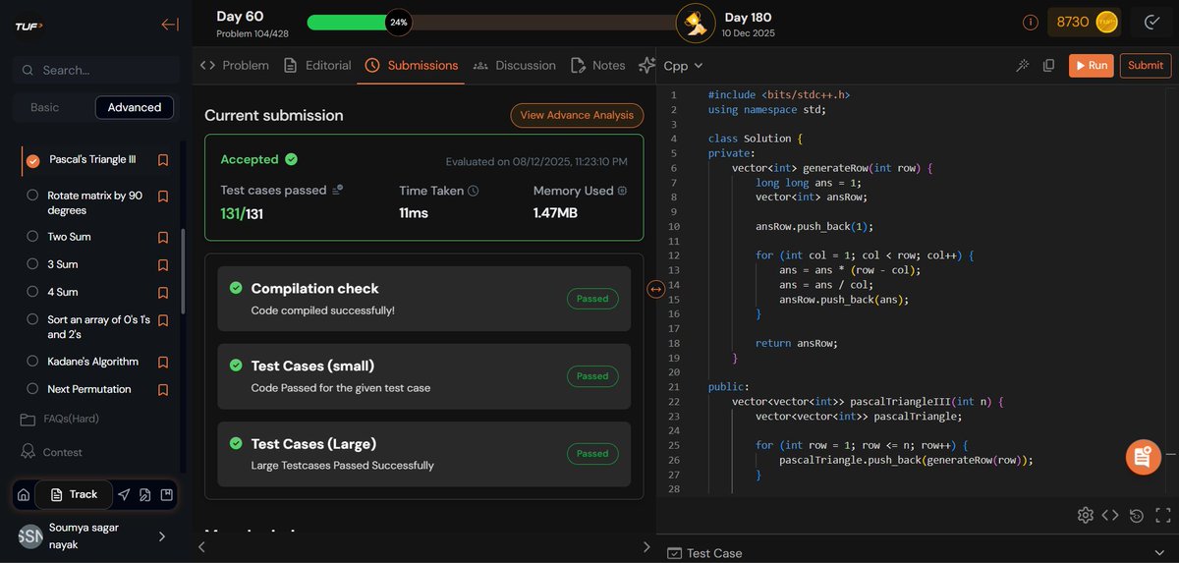Viewport: 1179px width, 563px height.
Task: Click the 'Evaluated on 08/12/2025' timestamp
Action: [536, 162]
